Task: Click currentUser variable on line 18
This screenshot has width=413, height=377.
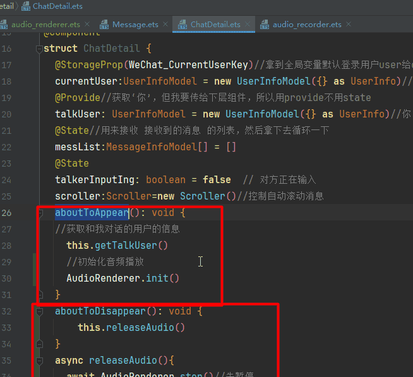Action: point(86,81)
